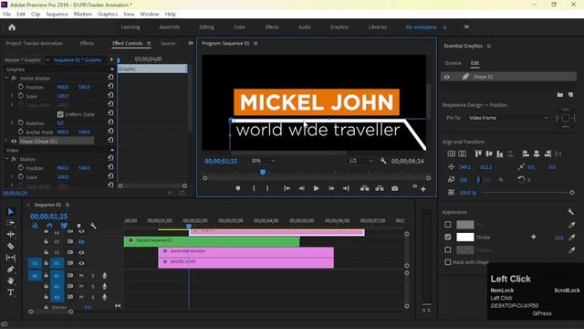584x329 pixels.
Task: Enable Mask with Shape checkbox
Action: pyautogui.click(x=448, y=262)
